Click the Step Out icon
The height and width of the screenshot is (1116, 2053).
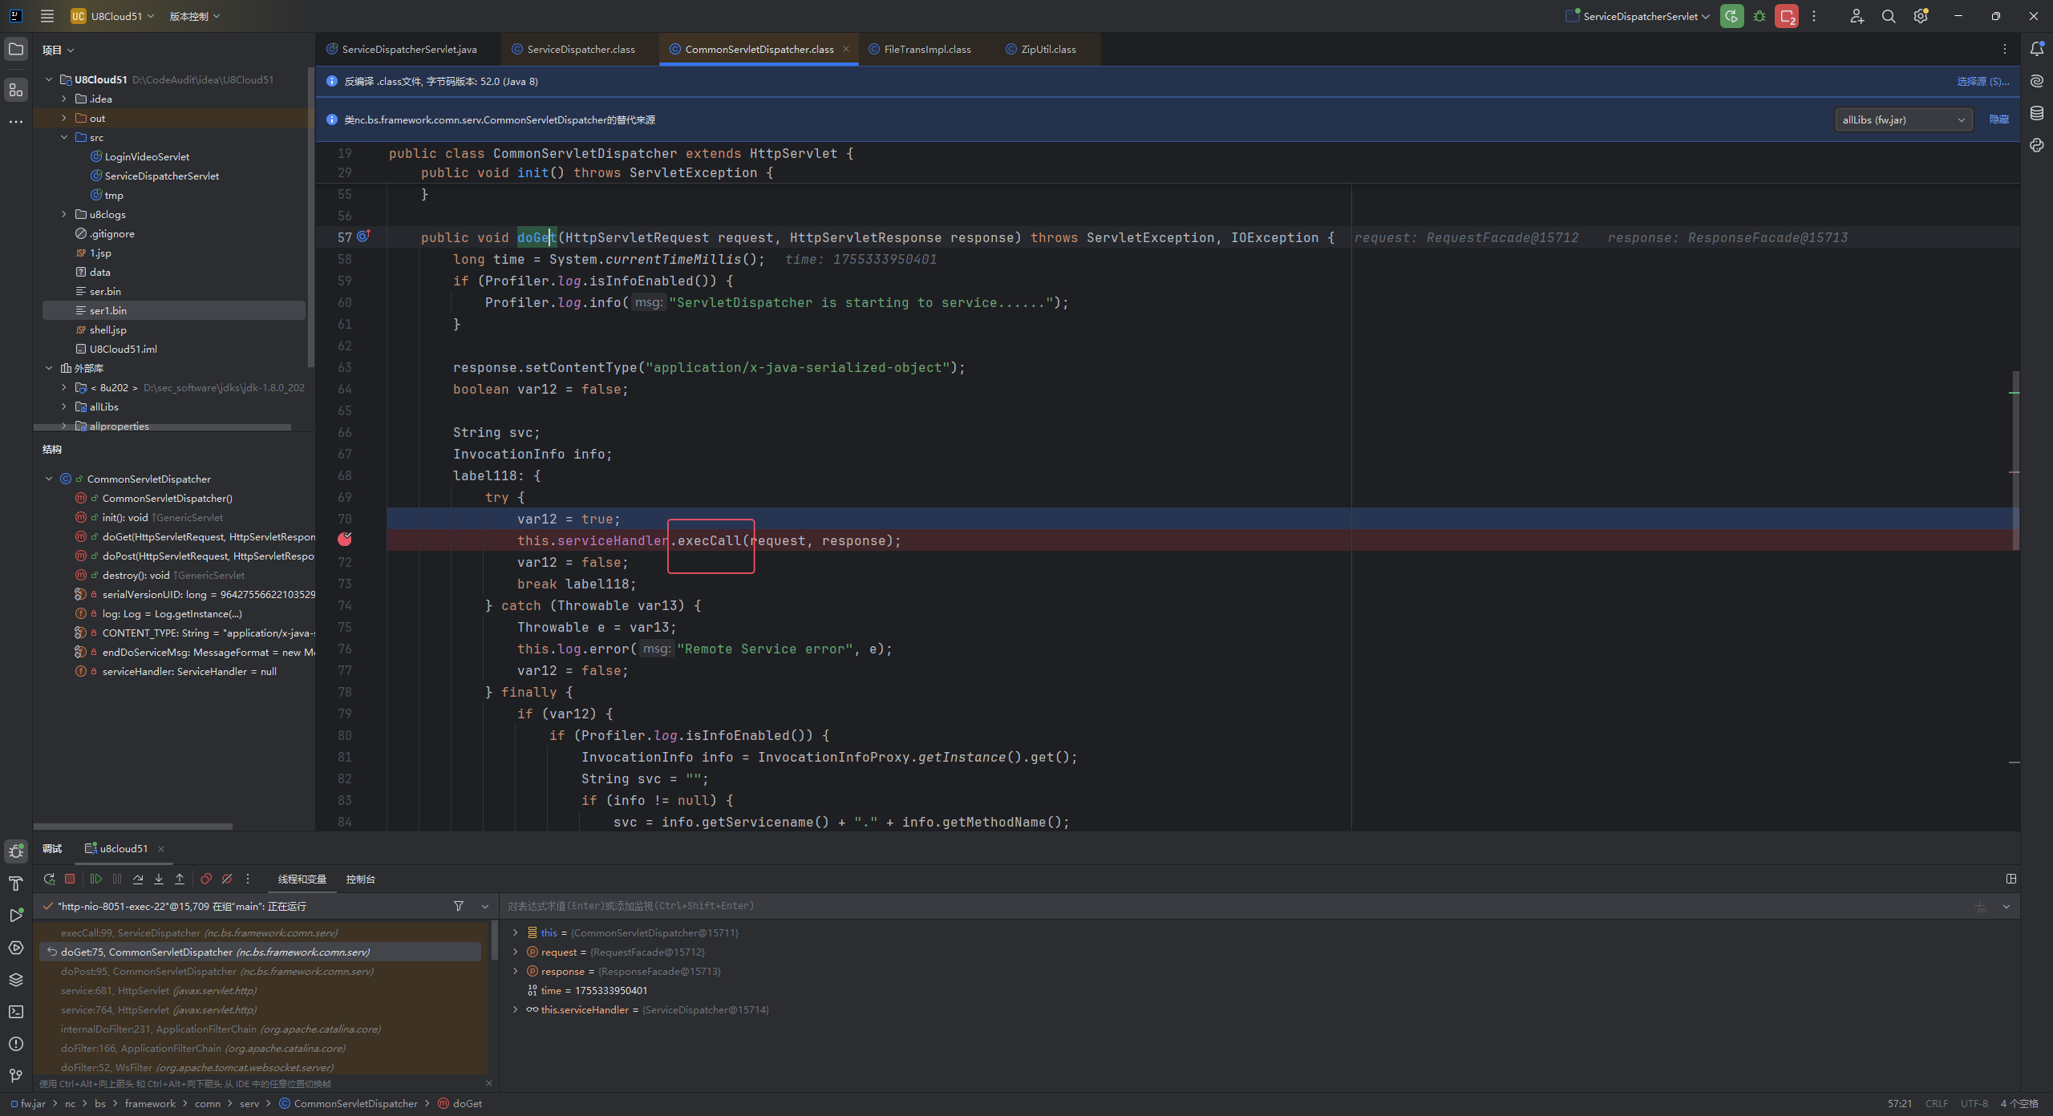coord(180,879)
